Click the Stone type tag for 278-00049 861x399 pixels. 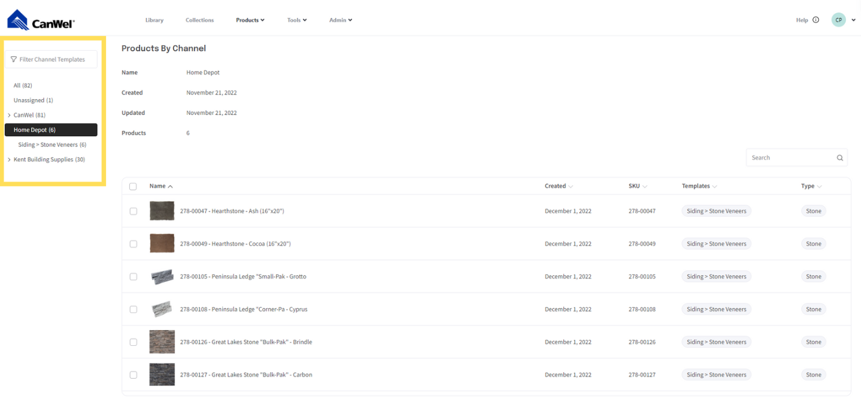pyautogui.click(x=813, y=244)
